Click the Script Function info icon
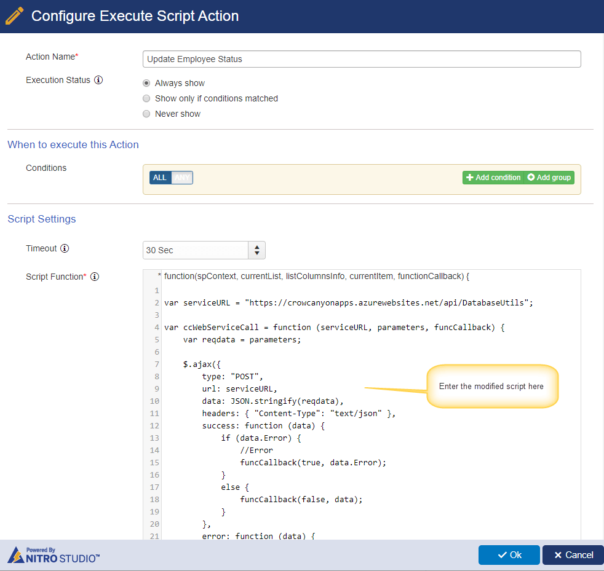Image resolution: width=604 pixels, height=571 pixels. click(95, 277)
